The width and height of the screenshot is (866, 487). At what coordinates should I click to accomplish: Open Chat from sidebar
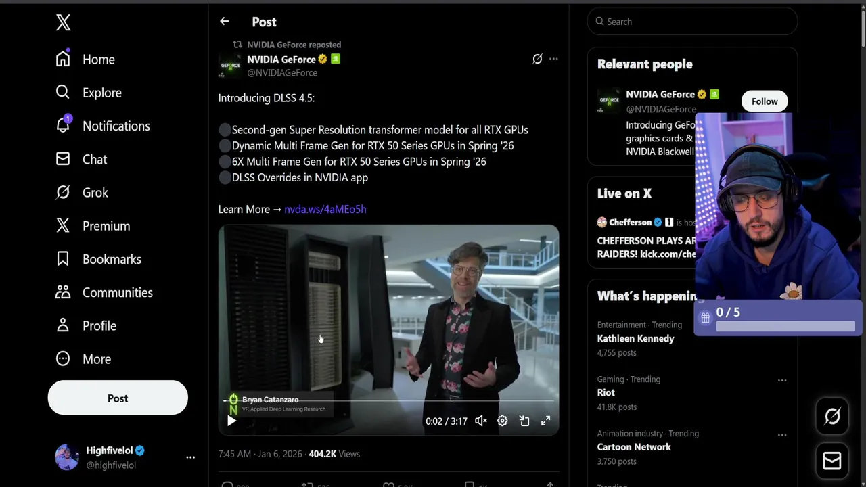pos(81,159)
